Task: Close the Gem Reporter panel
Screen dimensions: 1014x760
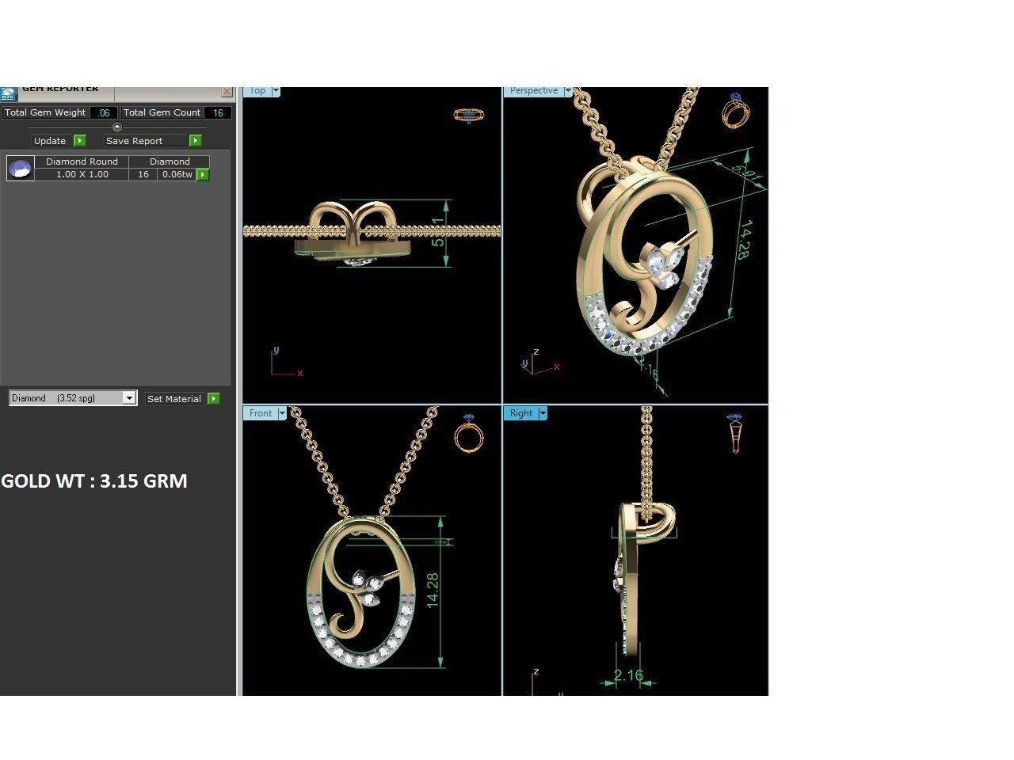Action: [227, 92]
